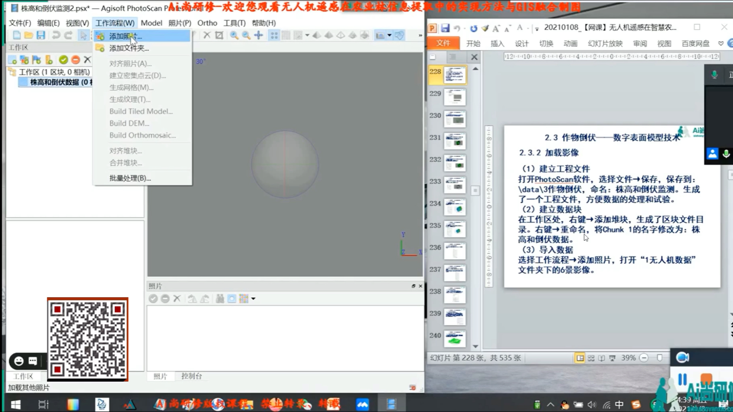Click Add Photos icon in workspace toolbar
Image resolution: width=733 pixels, height=412 pixels.
coord(24,60)
